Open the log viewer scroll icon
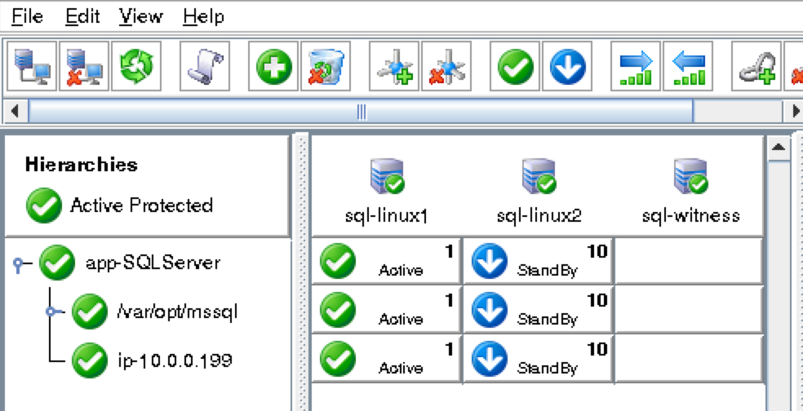 [205, 67]
